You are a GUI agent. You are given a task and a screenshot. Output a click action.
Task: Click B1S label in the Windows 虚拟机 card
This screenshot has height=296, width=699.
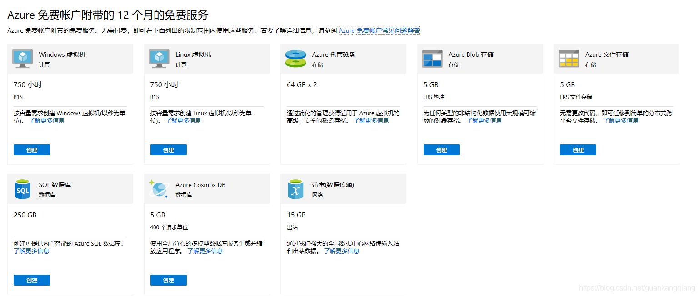18,97
